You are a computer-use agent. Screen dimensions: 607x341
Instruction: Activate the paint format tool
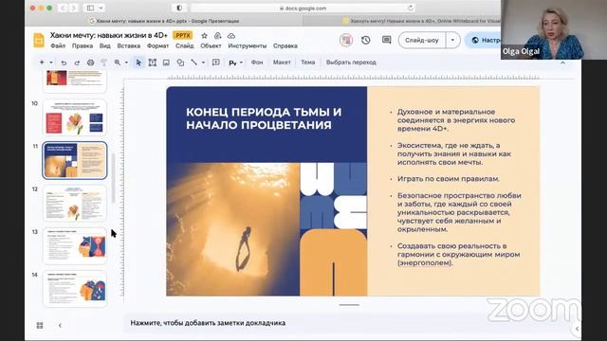click(x=103, y=63)
